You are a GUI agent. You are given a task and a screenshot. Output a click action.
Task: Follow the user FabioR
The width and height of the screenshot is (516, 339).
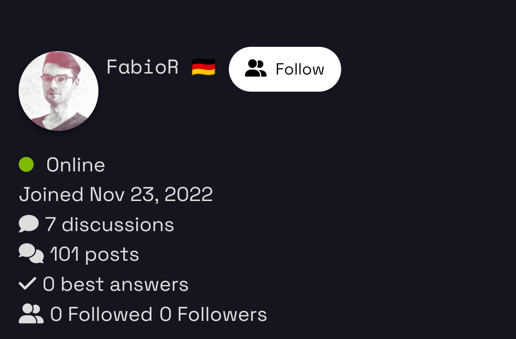coord(285,69)
